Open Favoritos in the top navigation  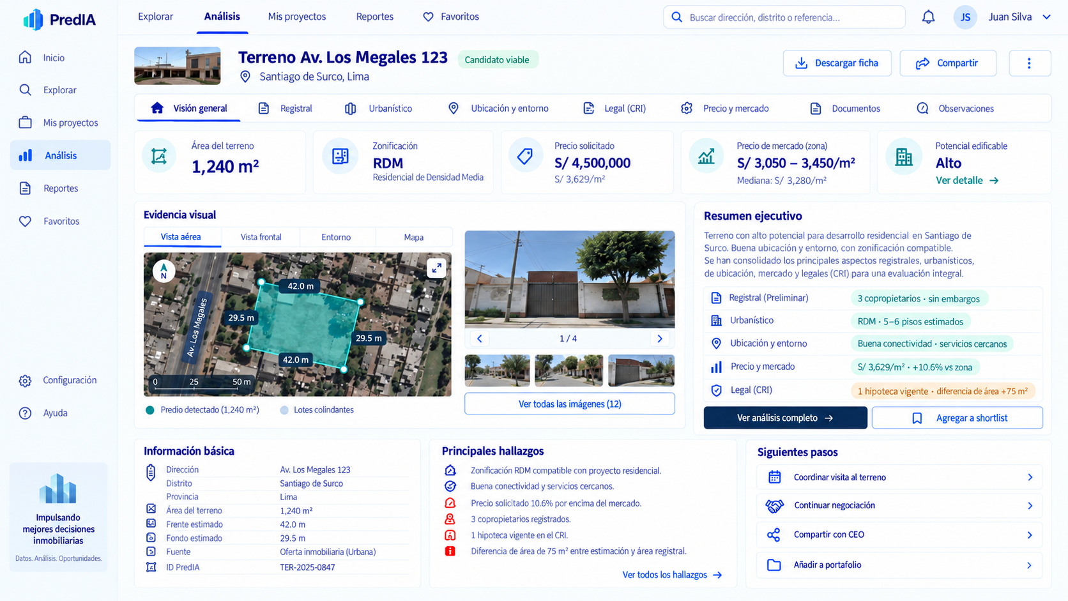(451, 17)
